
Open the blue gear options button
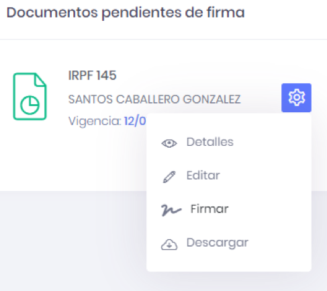click(x=296, y=97)
